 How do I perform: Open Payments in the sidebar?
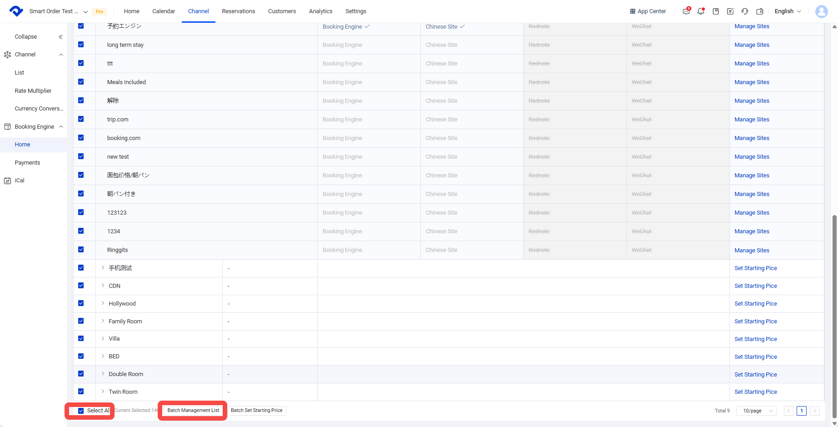(x=27, y=163)
